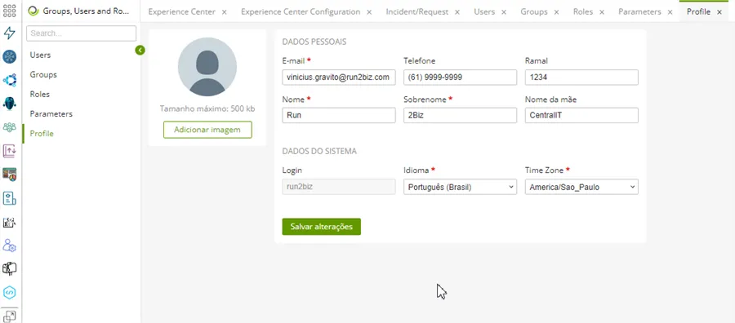This screenshot has width=735, height=323.
Task: Click the dashboard chart thumbnail icon
Action: coord(9,174)
